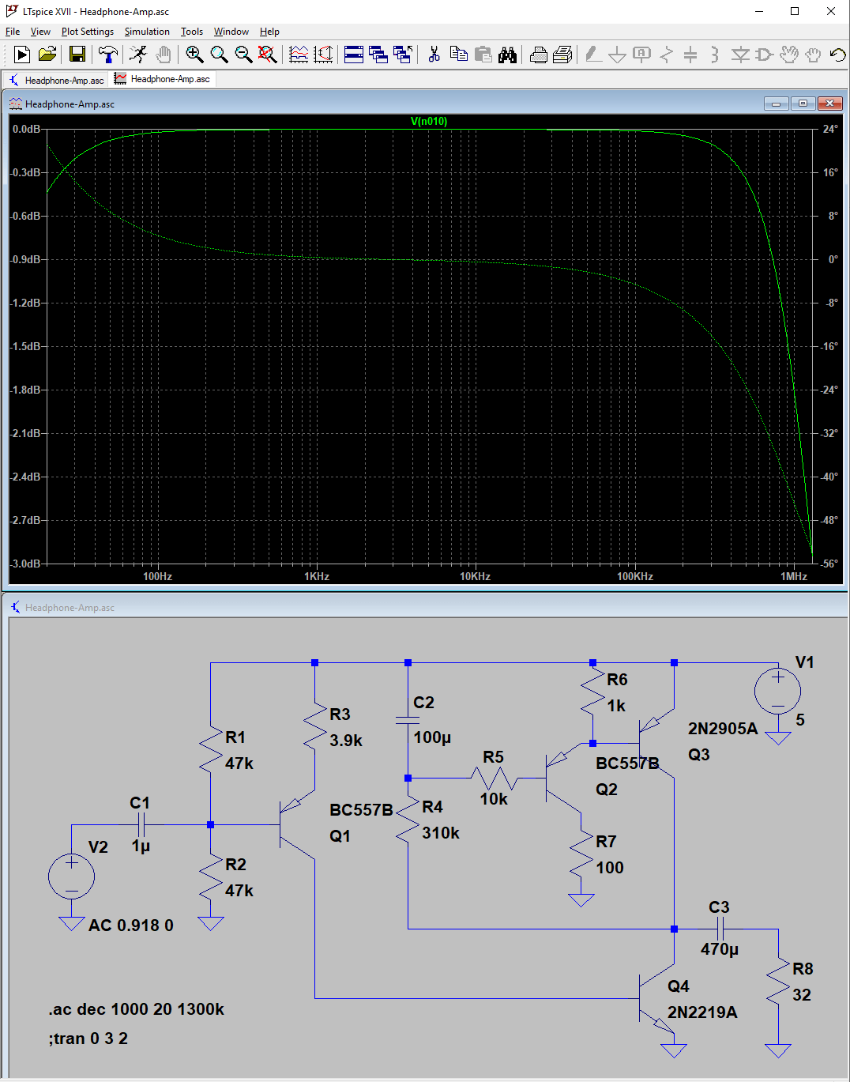The height and width of the screenshot is (1082, 850).
Task: Select the Place Component gate tool
Action: click(x=764, y=55)
